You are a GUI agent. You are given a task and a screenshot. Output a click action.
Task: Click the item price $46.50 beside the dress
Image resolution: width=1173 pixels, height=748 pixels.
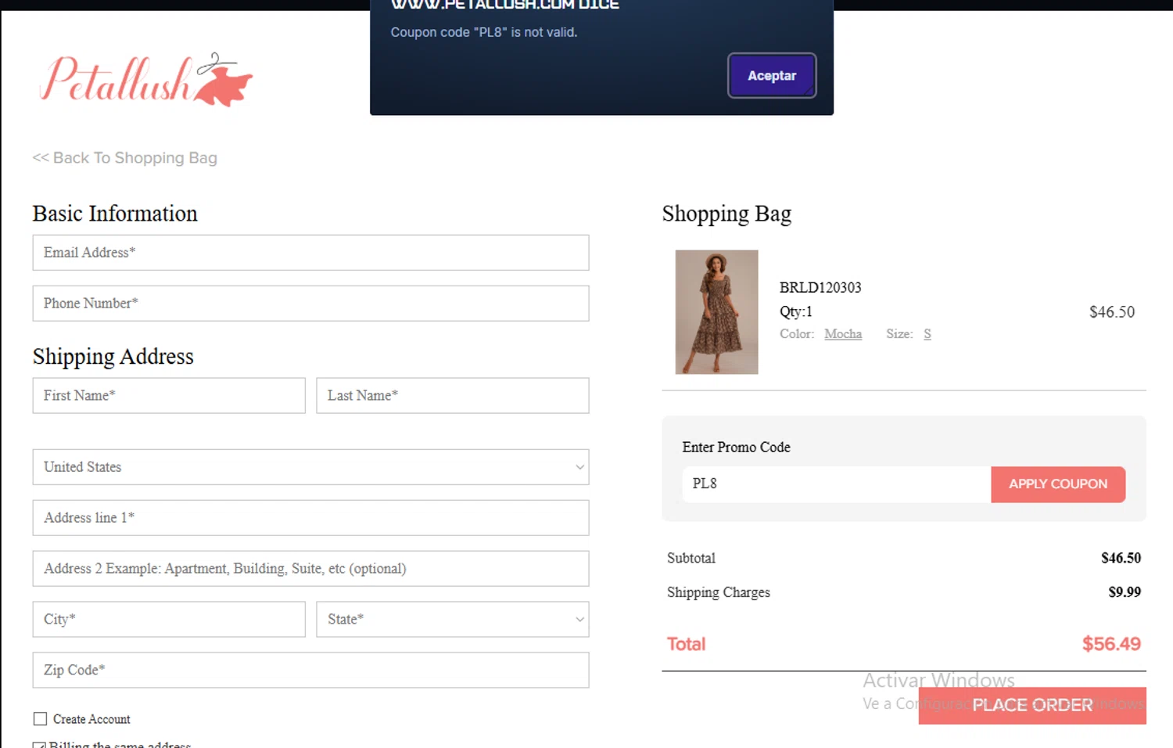tap(1112, 312)
